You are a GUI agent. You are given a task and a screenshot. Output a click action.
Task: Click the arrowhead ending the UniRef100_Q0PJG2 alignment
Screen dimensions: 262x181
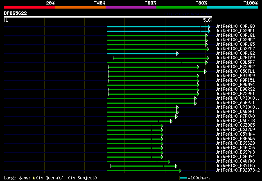click(x=178, y=54)
